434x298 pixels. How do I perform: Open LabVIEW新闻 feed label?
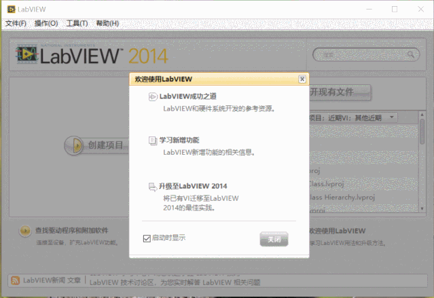tap(44, 280)
